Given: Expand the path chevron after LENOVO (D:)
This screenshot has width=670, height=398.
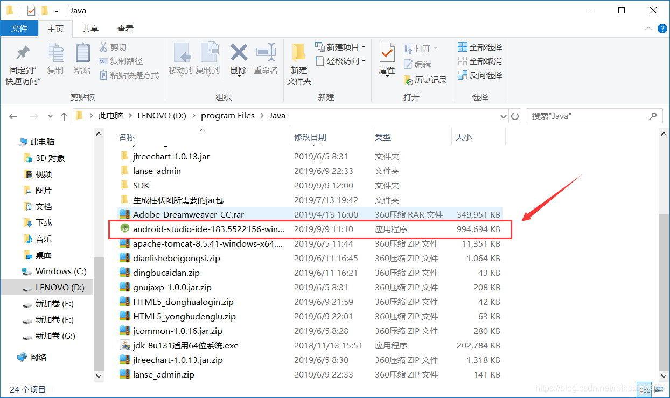Looking at the screenshot, I should (193, 116).
